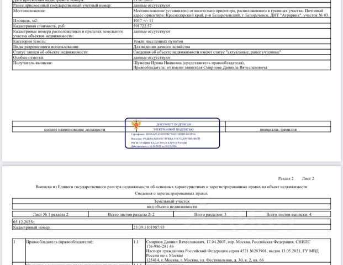Click the 'Категория земель:' label
The height and width of the screenshot is (265, 343).
(29, 41)
